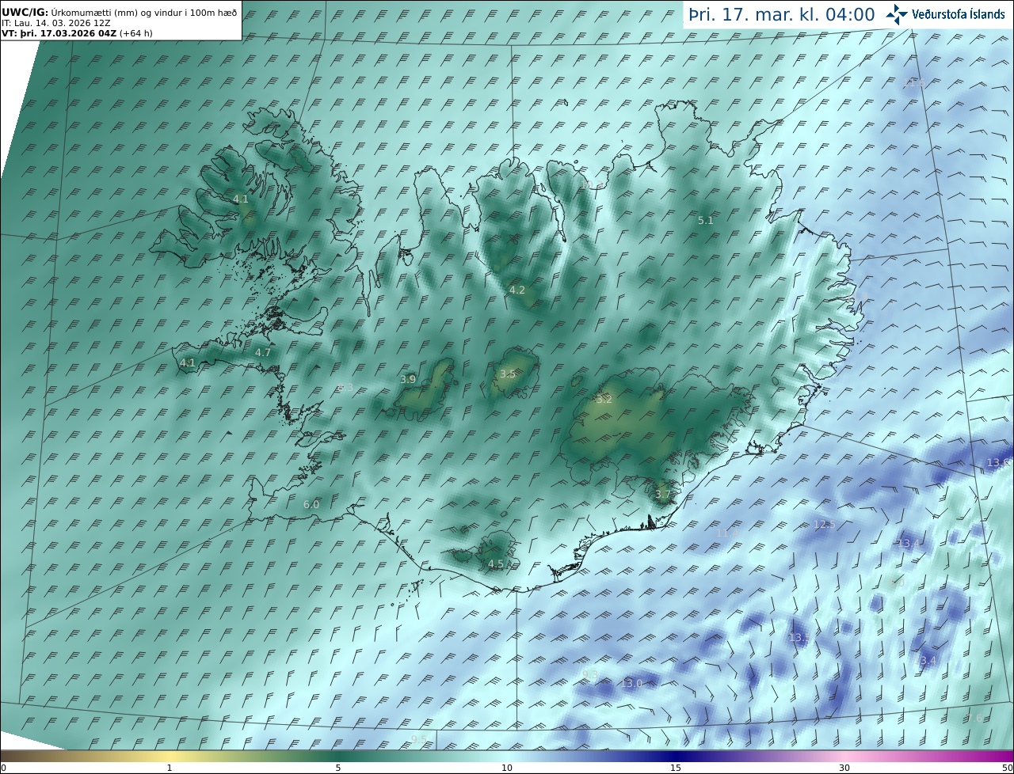This screenshot has height=774, width=1014.
Task: Click the 4.7 value on Snæfellsnes
Action: [x=263, y=353]
